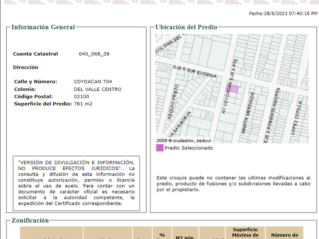Select the colonia value DEL VALLE CENTRO

click(x=98, y=89)
